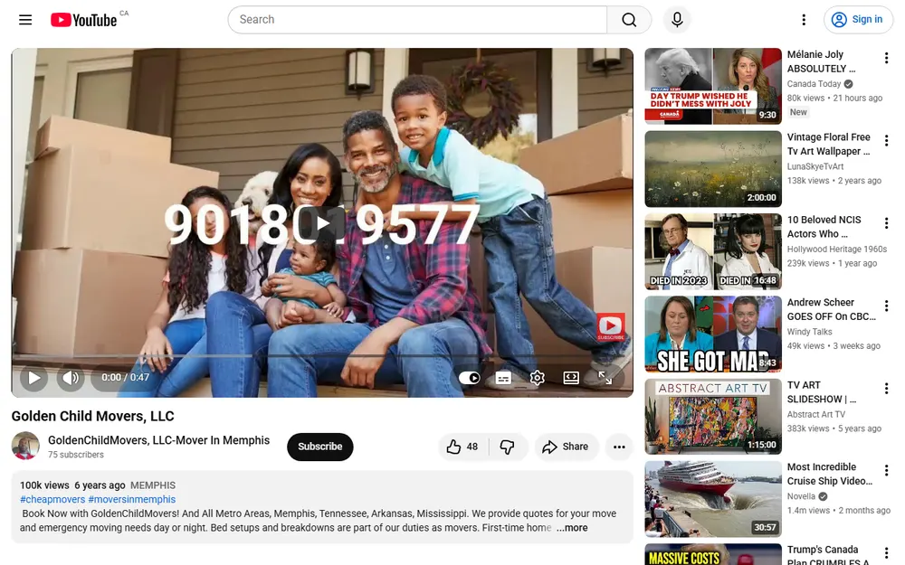Screen dimensions: 905x565
Task: Click the large center play overlay
Action: click(323, 223)
